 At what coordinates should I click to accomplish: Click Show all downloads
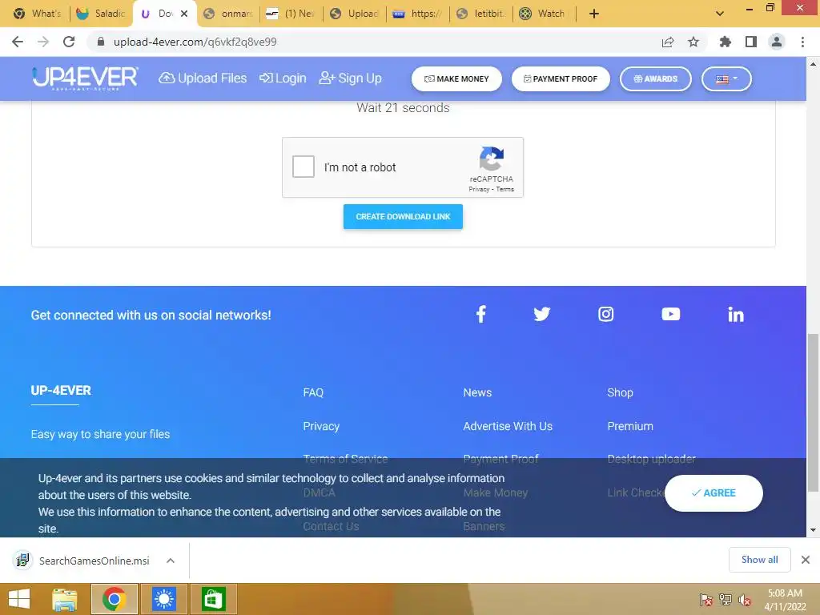pyautogui.click(x=759, y=560)
